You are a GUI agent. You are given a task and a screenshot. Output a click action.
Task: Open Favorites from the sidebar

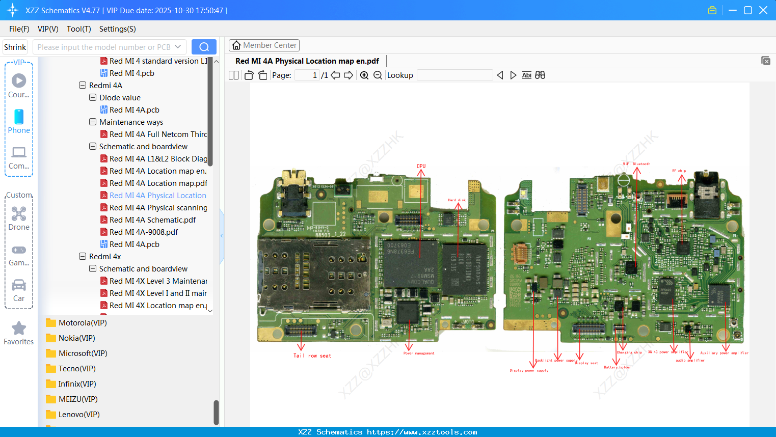pos(19,333)
